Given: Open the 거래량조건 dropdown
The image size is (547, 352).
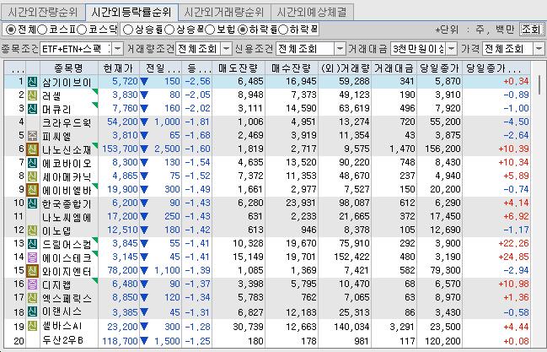Looking at the screenshot, I should [x=227, y=49].
